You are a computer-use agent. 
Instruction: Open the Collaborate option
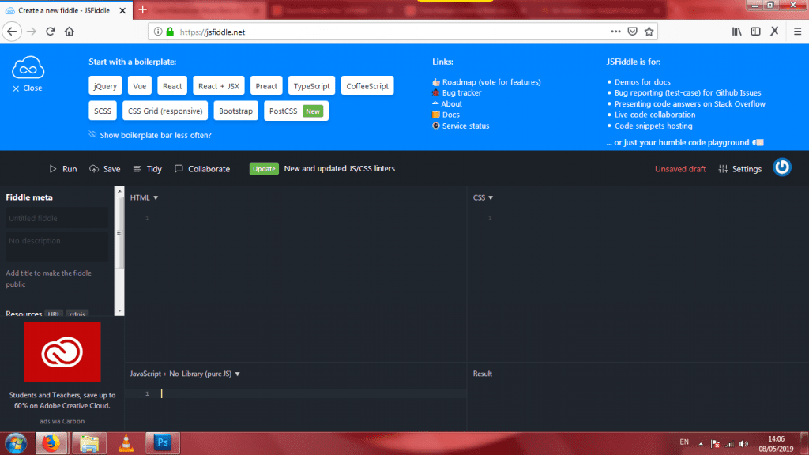tap(202, 169)
